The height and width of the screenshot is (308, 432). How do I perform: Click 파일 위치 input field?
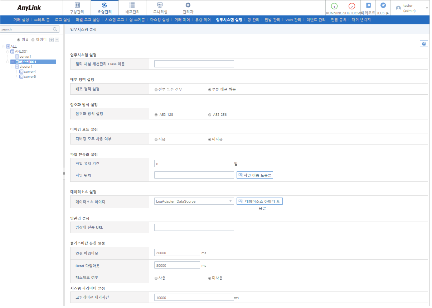[x=194, y=175]
